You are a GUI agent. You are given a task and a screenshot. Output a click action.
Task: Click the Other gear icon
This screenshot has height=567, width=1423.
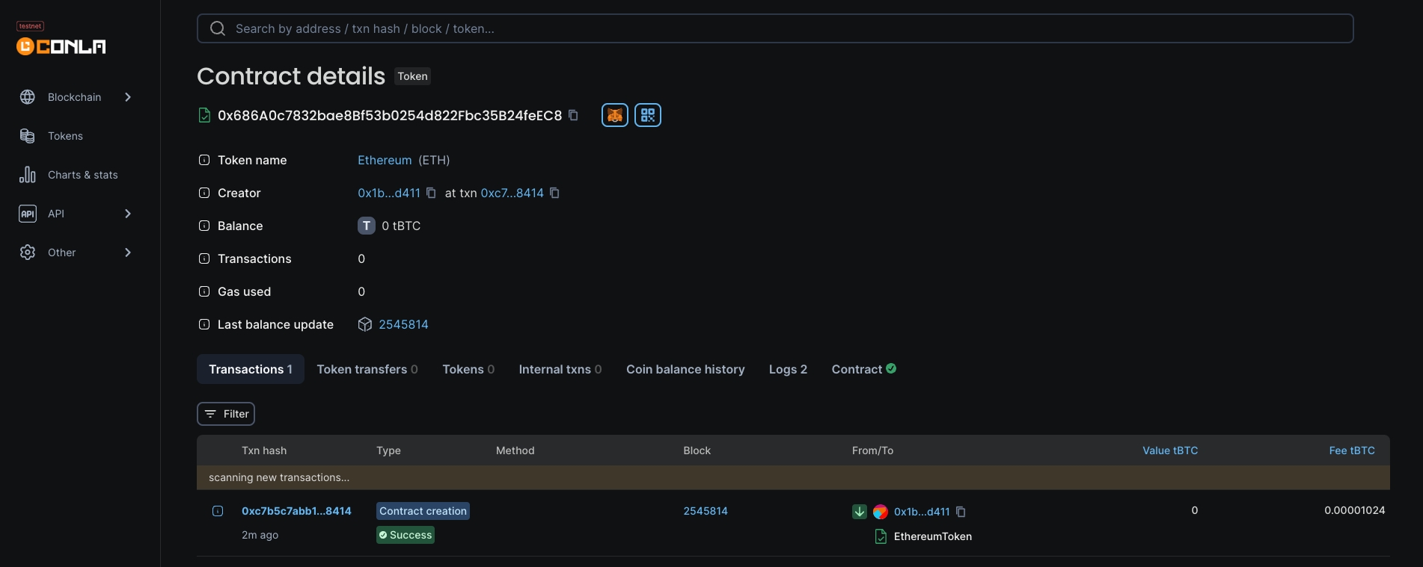click(x=28, y=252)
